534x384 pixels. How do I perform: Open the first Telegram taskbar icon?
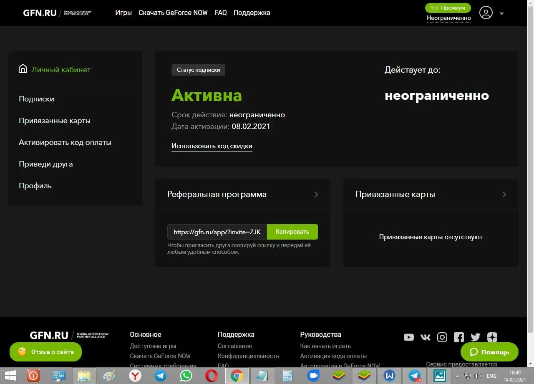(160, 376)
